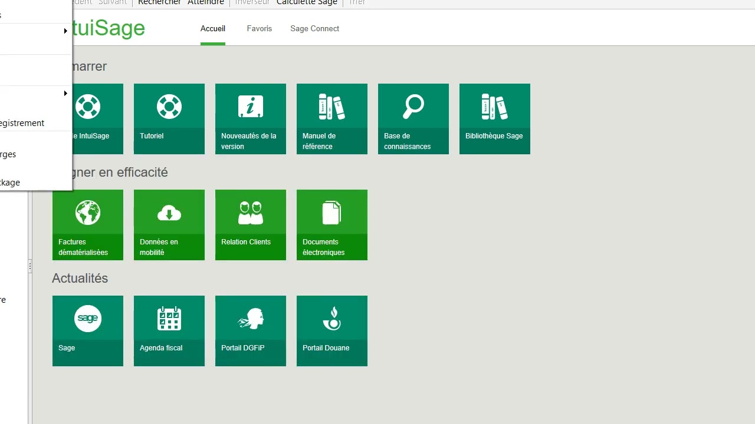Click Trier in the top toolbar

357,3
